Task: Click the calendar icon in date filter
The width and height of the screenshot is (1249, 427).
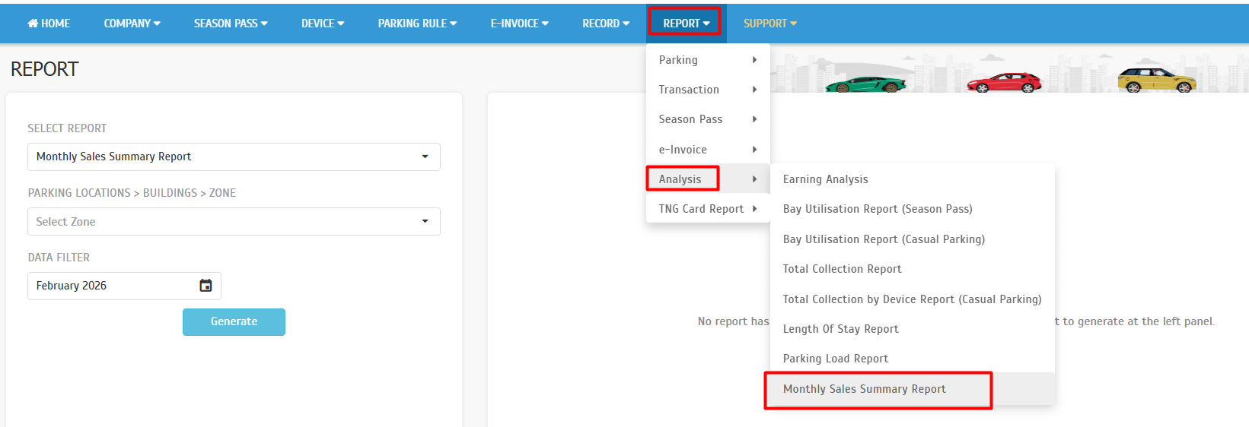Action: [206, 286]
